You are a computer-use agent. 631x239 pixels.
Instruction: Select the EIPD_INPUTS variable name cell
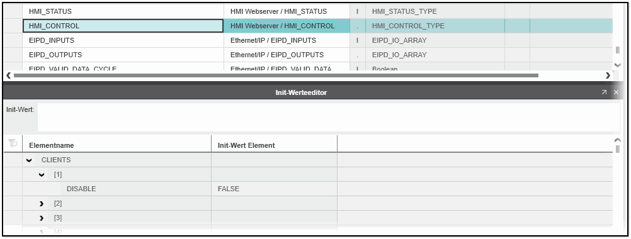pyautogui.click(x=123, y=40)
